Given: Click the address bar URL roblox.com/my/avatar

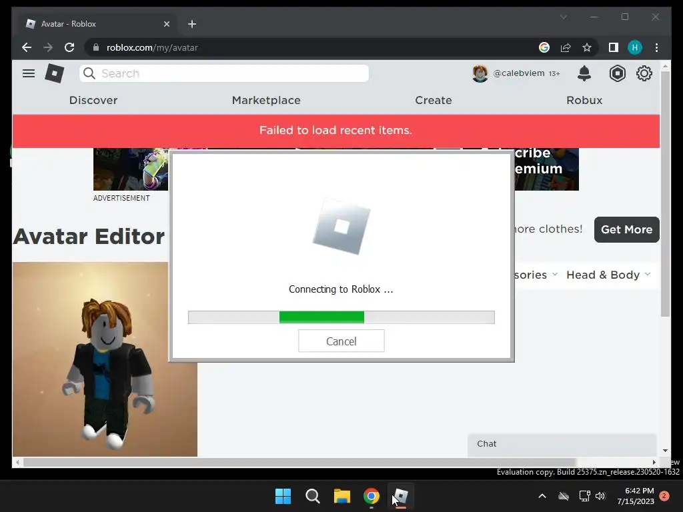Looking at the screenshot, I should point(152,47).
